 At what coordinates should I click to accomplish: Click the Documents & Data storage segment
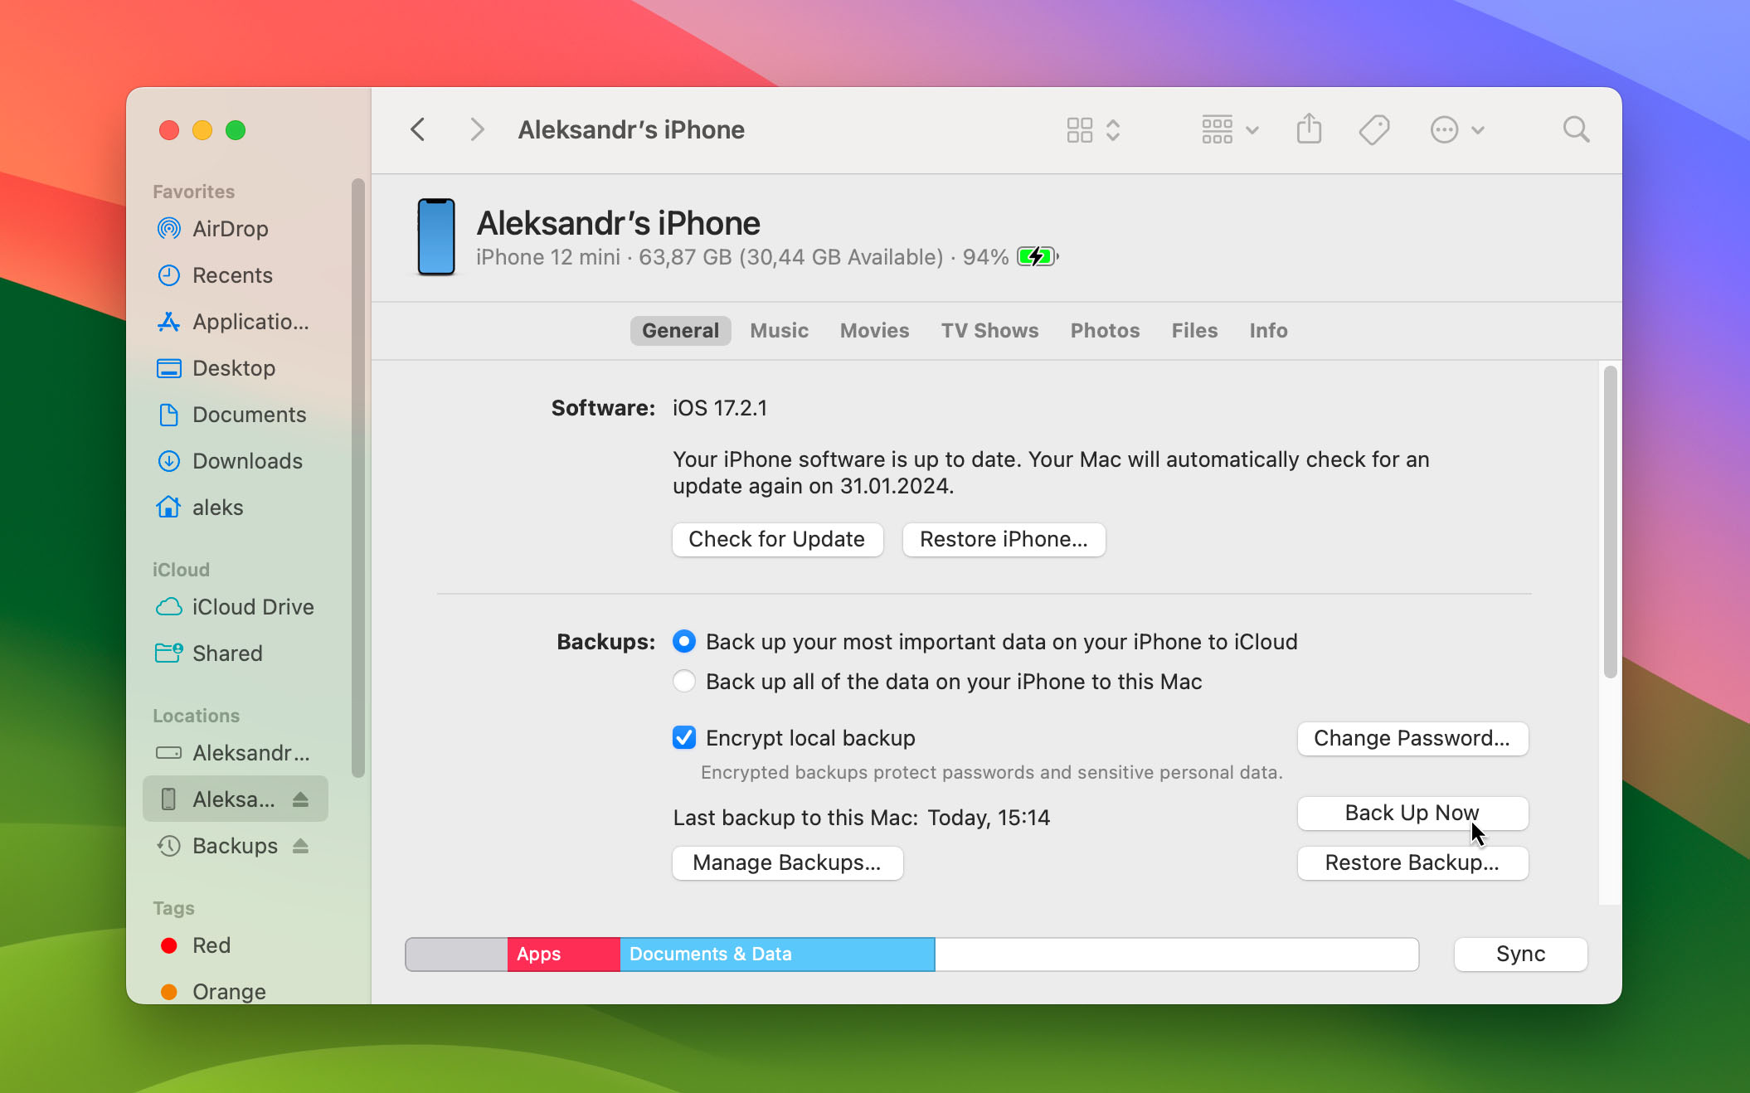[777, 954]
